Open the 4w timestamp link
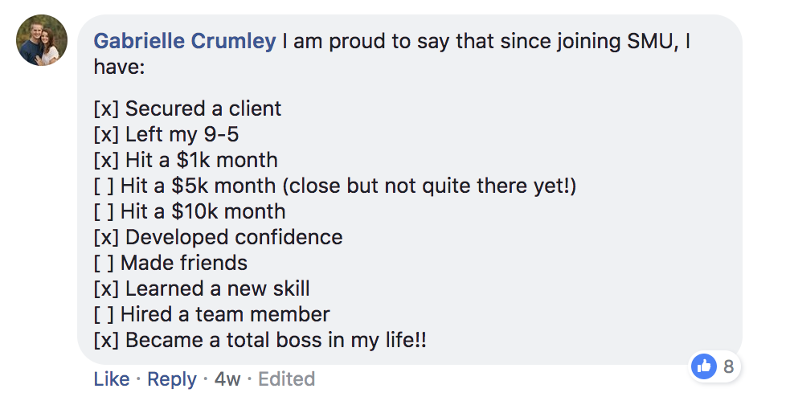 (227, 379)
